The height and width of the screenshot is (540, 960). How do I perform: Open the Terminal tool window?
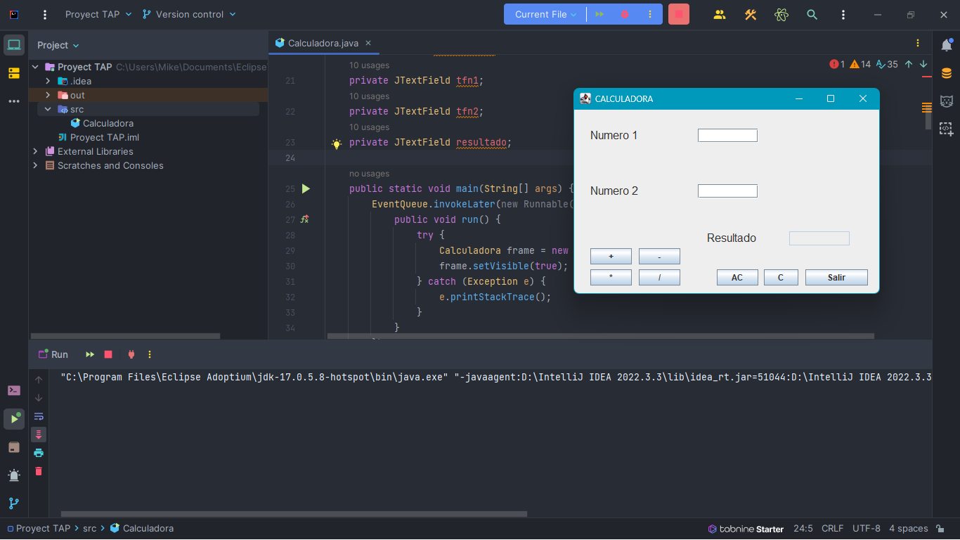pos(14,391)
